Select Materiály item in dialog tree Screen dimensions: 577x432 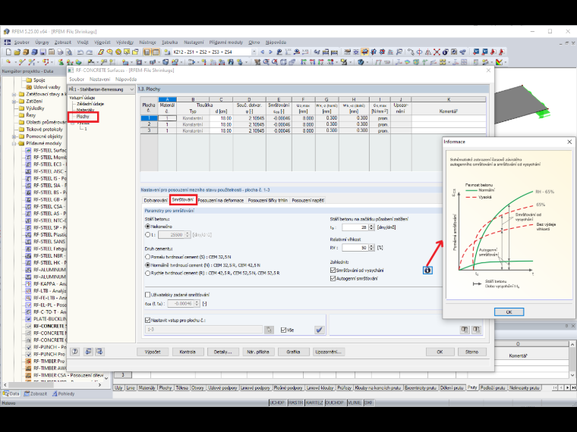(x=85, y=110)
